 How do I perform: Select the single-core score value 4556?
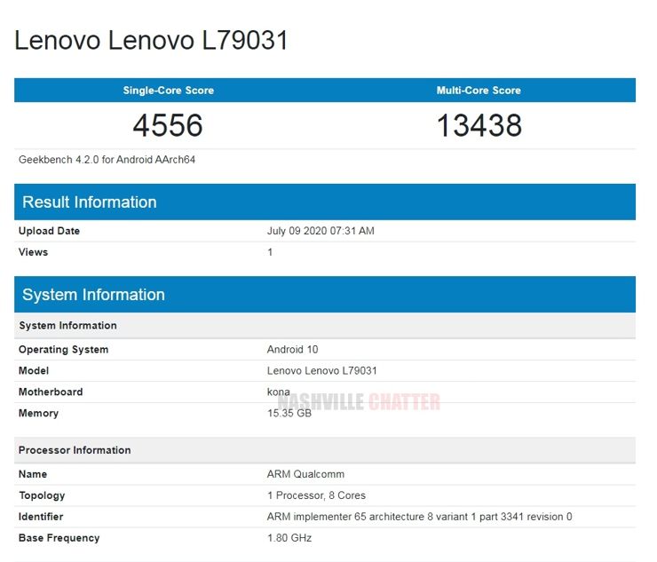pos(168,125)
